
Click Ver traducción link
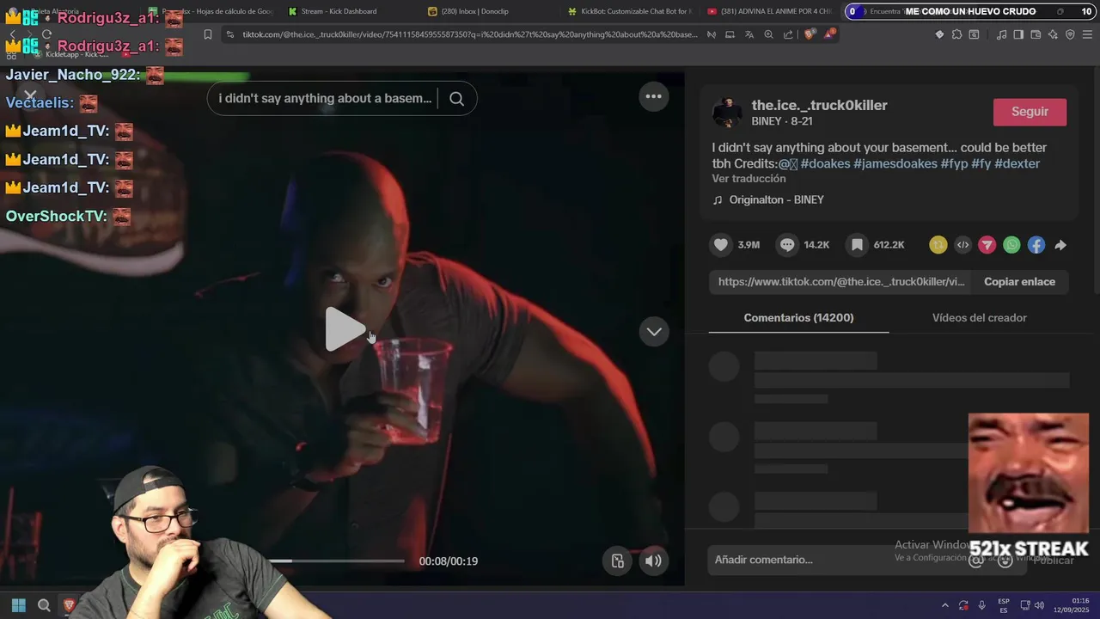(x=749, y=179)
